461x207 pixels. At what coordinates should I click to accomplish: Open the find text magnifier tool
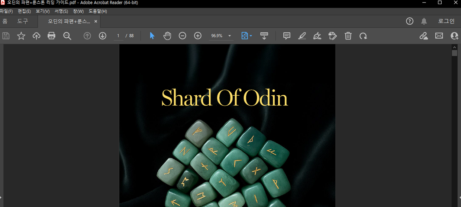(x=67, y=36)
